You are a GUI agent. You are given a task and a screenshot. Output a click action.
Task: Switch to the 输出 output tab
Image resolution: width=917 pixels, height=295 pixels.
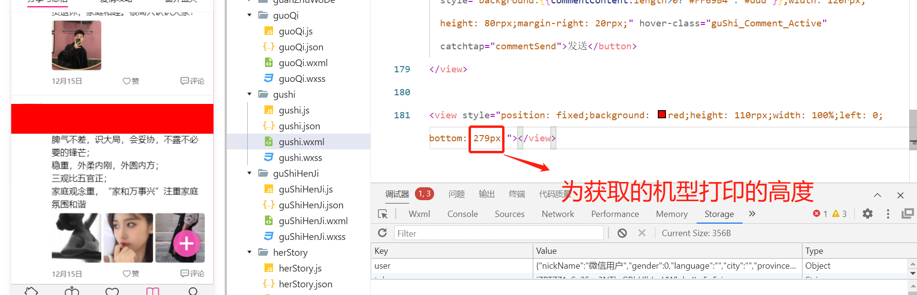(487, 194)
